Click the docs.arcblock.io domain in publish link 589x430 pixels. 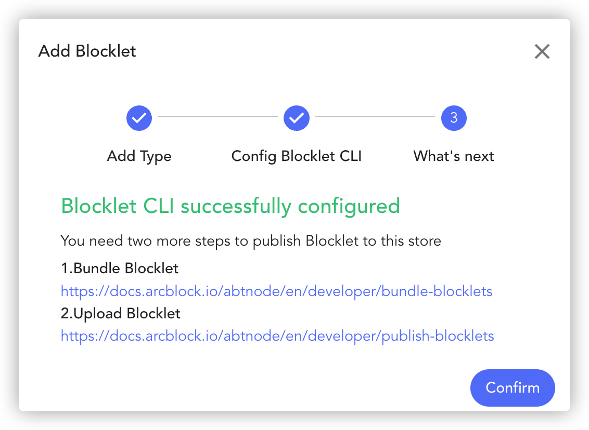(x=165, y=337)
